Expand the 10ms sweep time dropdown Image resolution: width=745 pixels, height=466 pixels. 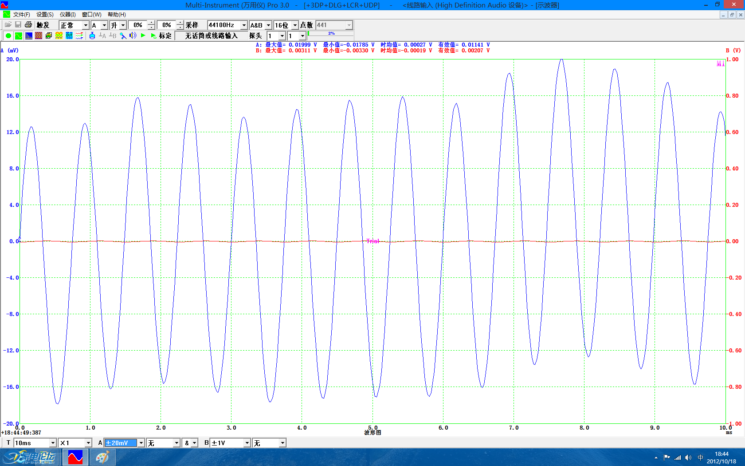point(53,443)
